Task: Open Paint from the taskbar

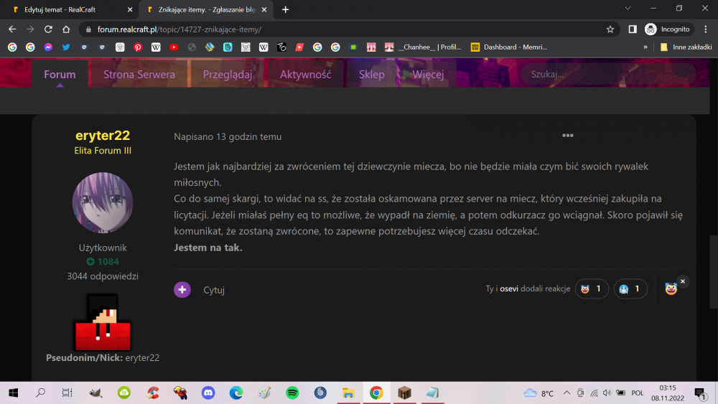Action: click(x=264, y=393)
